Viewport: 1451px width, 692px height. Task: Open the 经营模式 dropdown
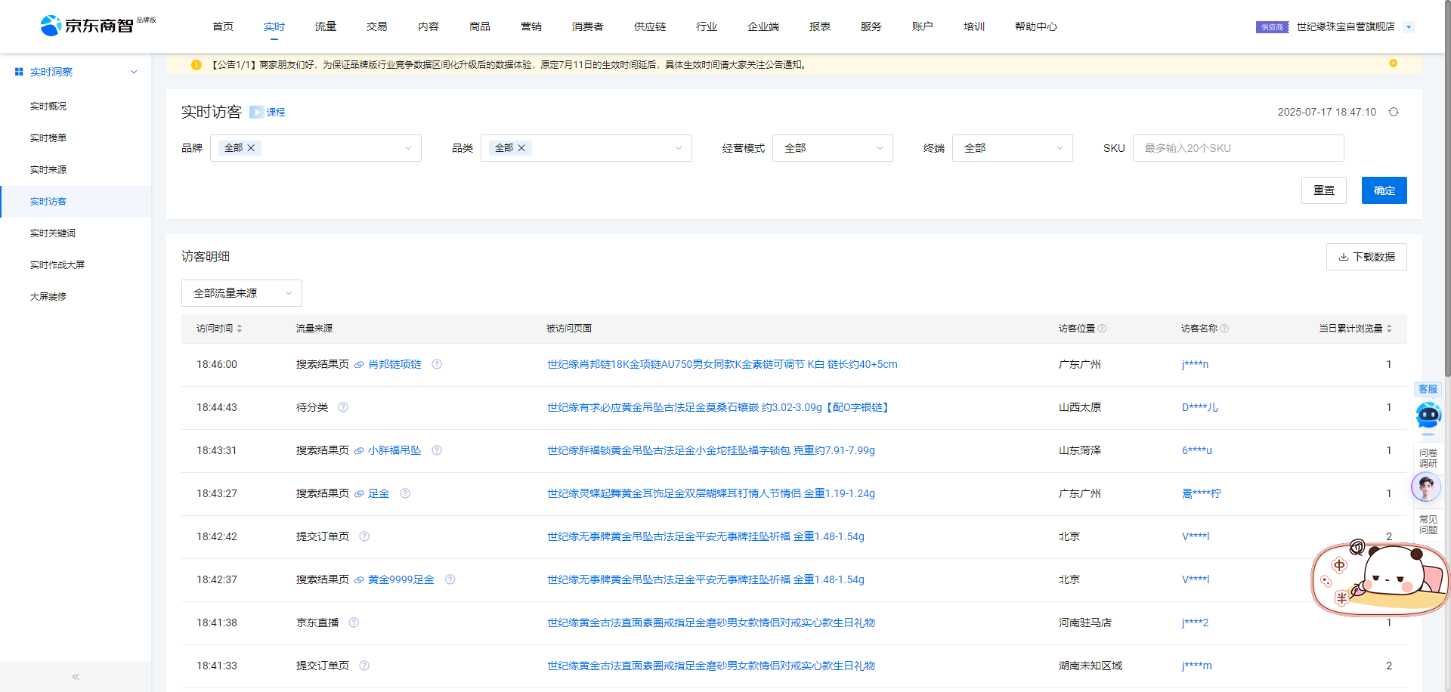click(x=832, y=148)
